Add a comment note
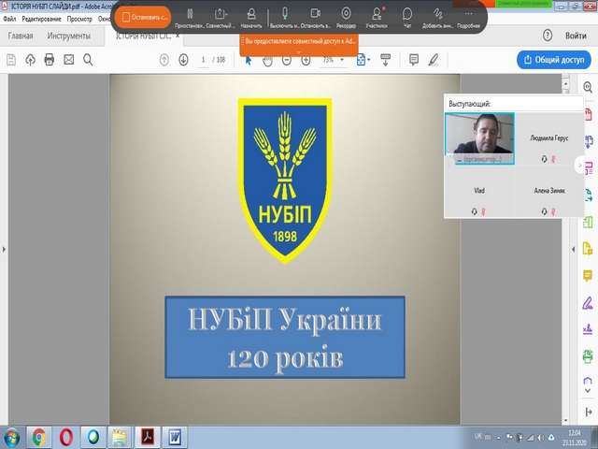 414,60
